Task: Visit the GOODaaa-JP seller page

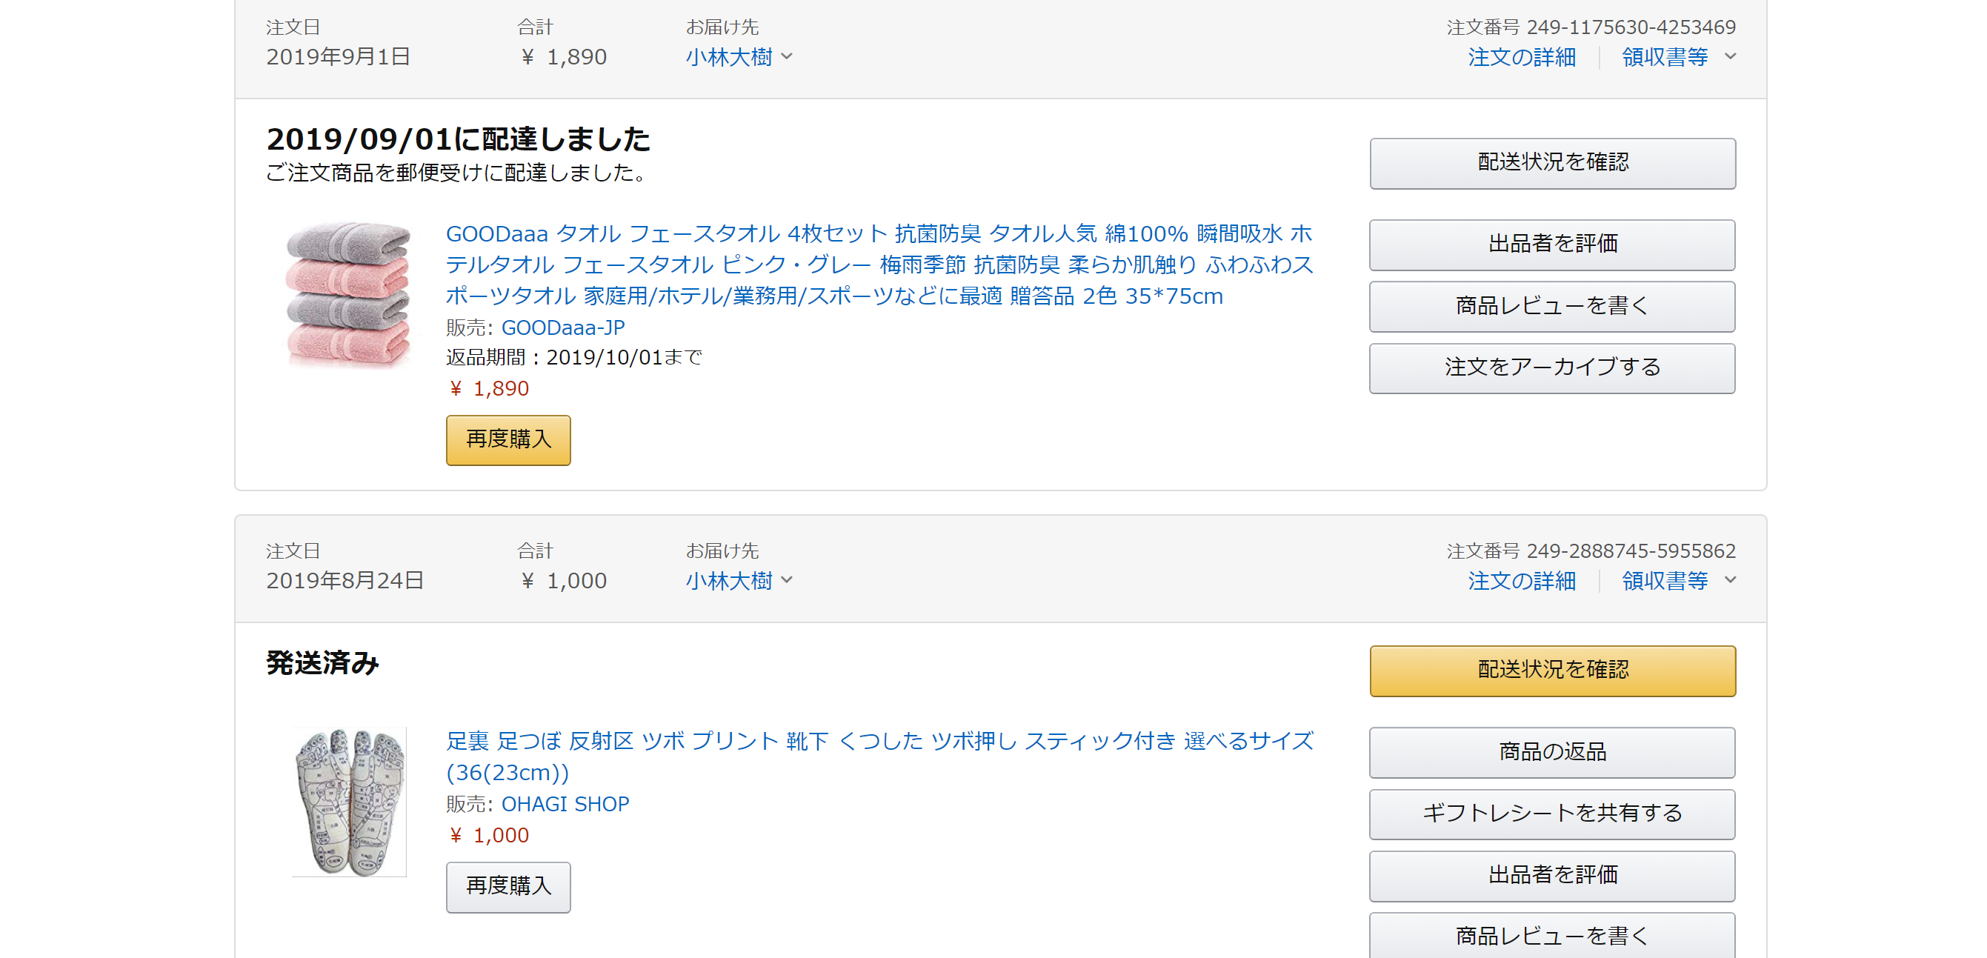Action: tap(562, 327)
